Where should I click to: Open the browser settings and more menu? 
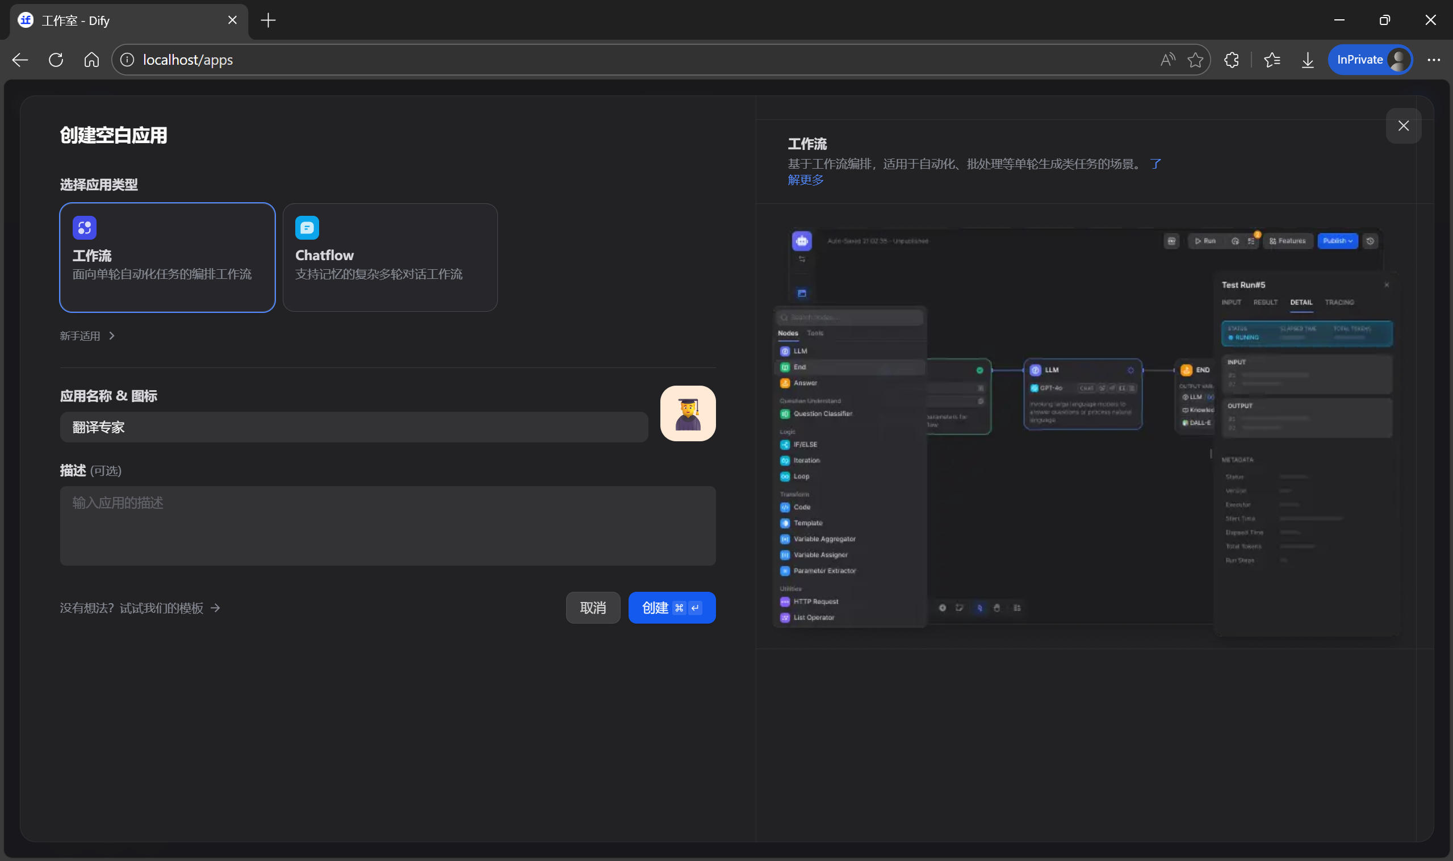pos(1433,60)
